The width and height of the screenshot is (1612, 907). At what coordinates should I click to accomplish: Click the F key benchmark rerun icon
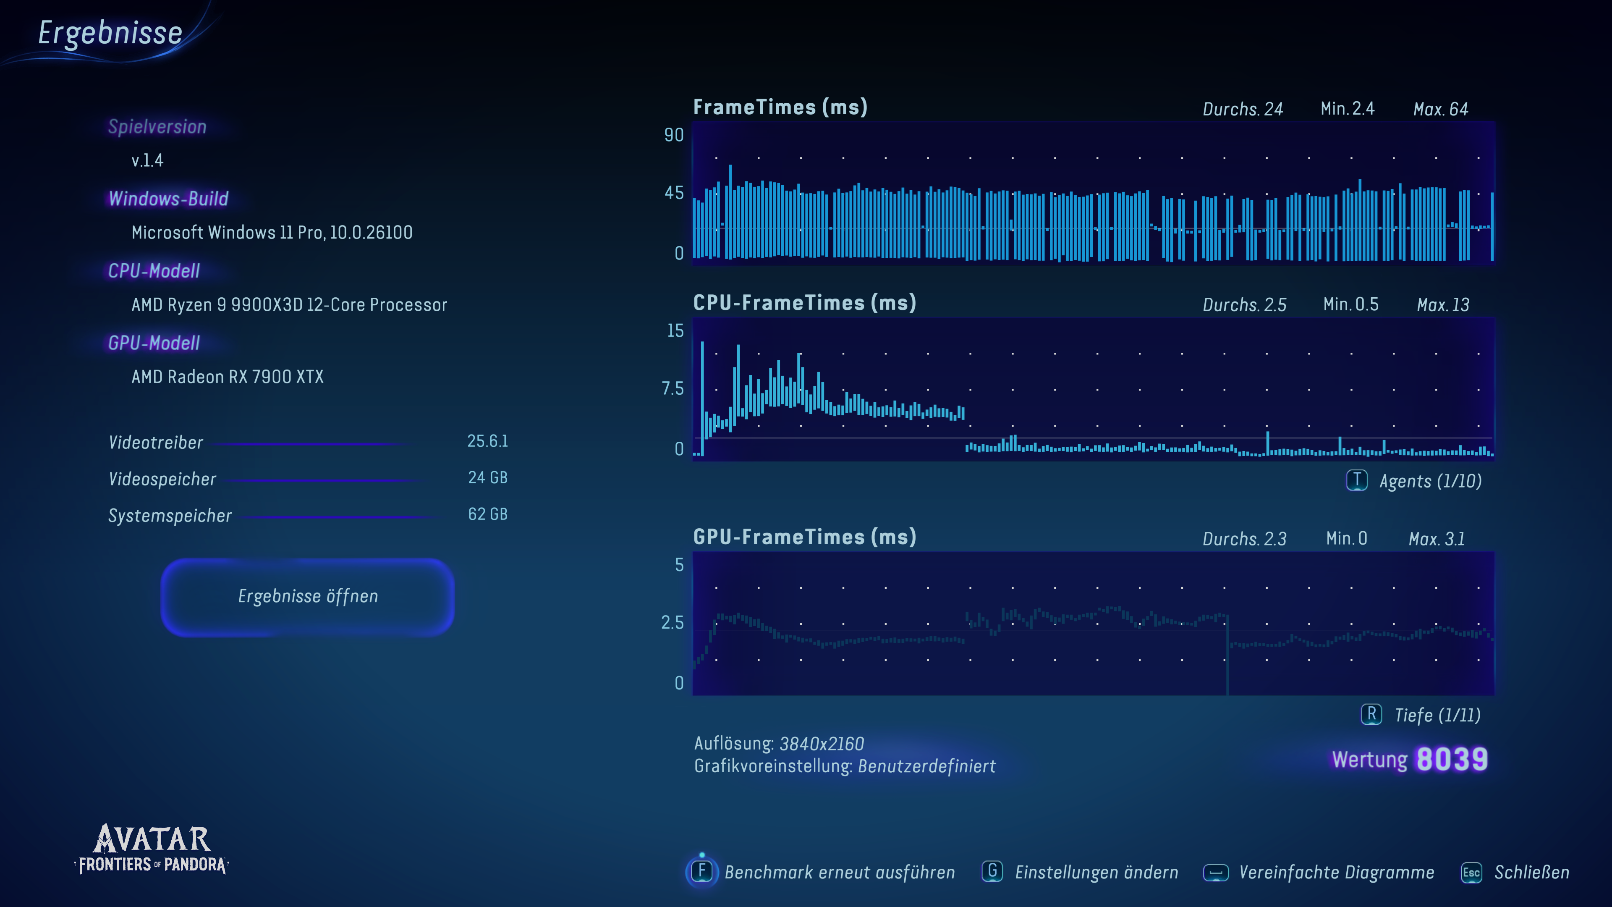pyautogui.click(x=702, y=871)
